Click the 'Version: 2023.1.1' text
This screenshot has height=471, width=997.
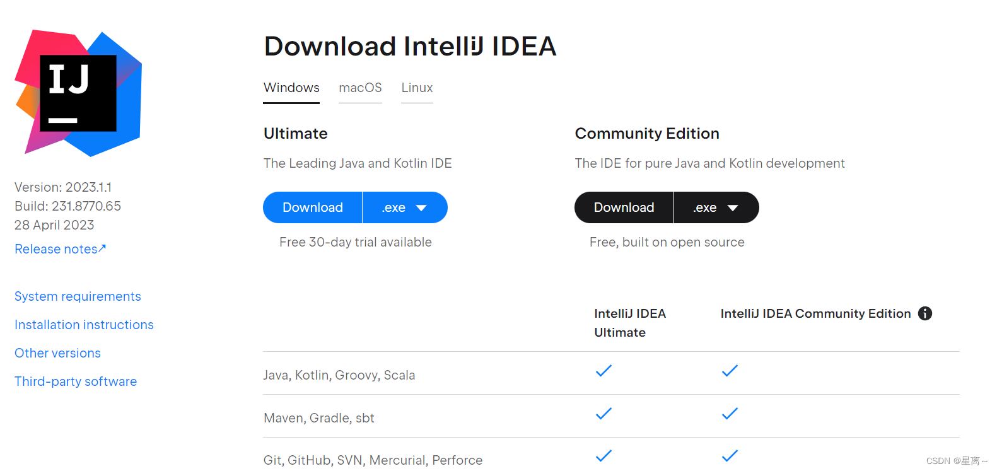click(63, 187)
